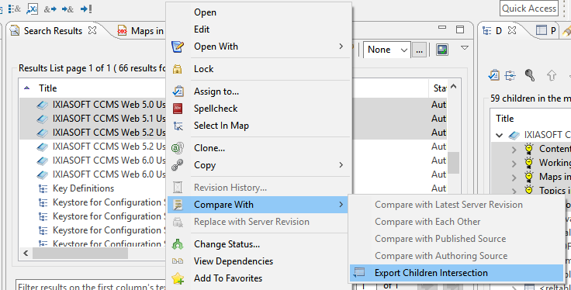Viewport: 571px width, 290px height.
Task: Click the Quick Access field
Action: [529, 9]
